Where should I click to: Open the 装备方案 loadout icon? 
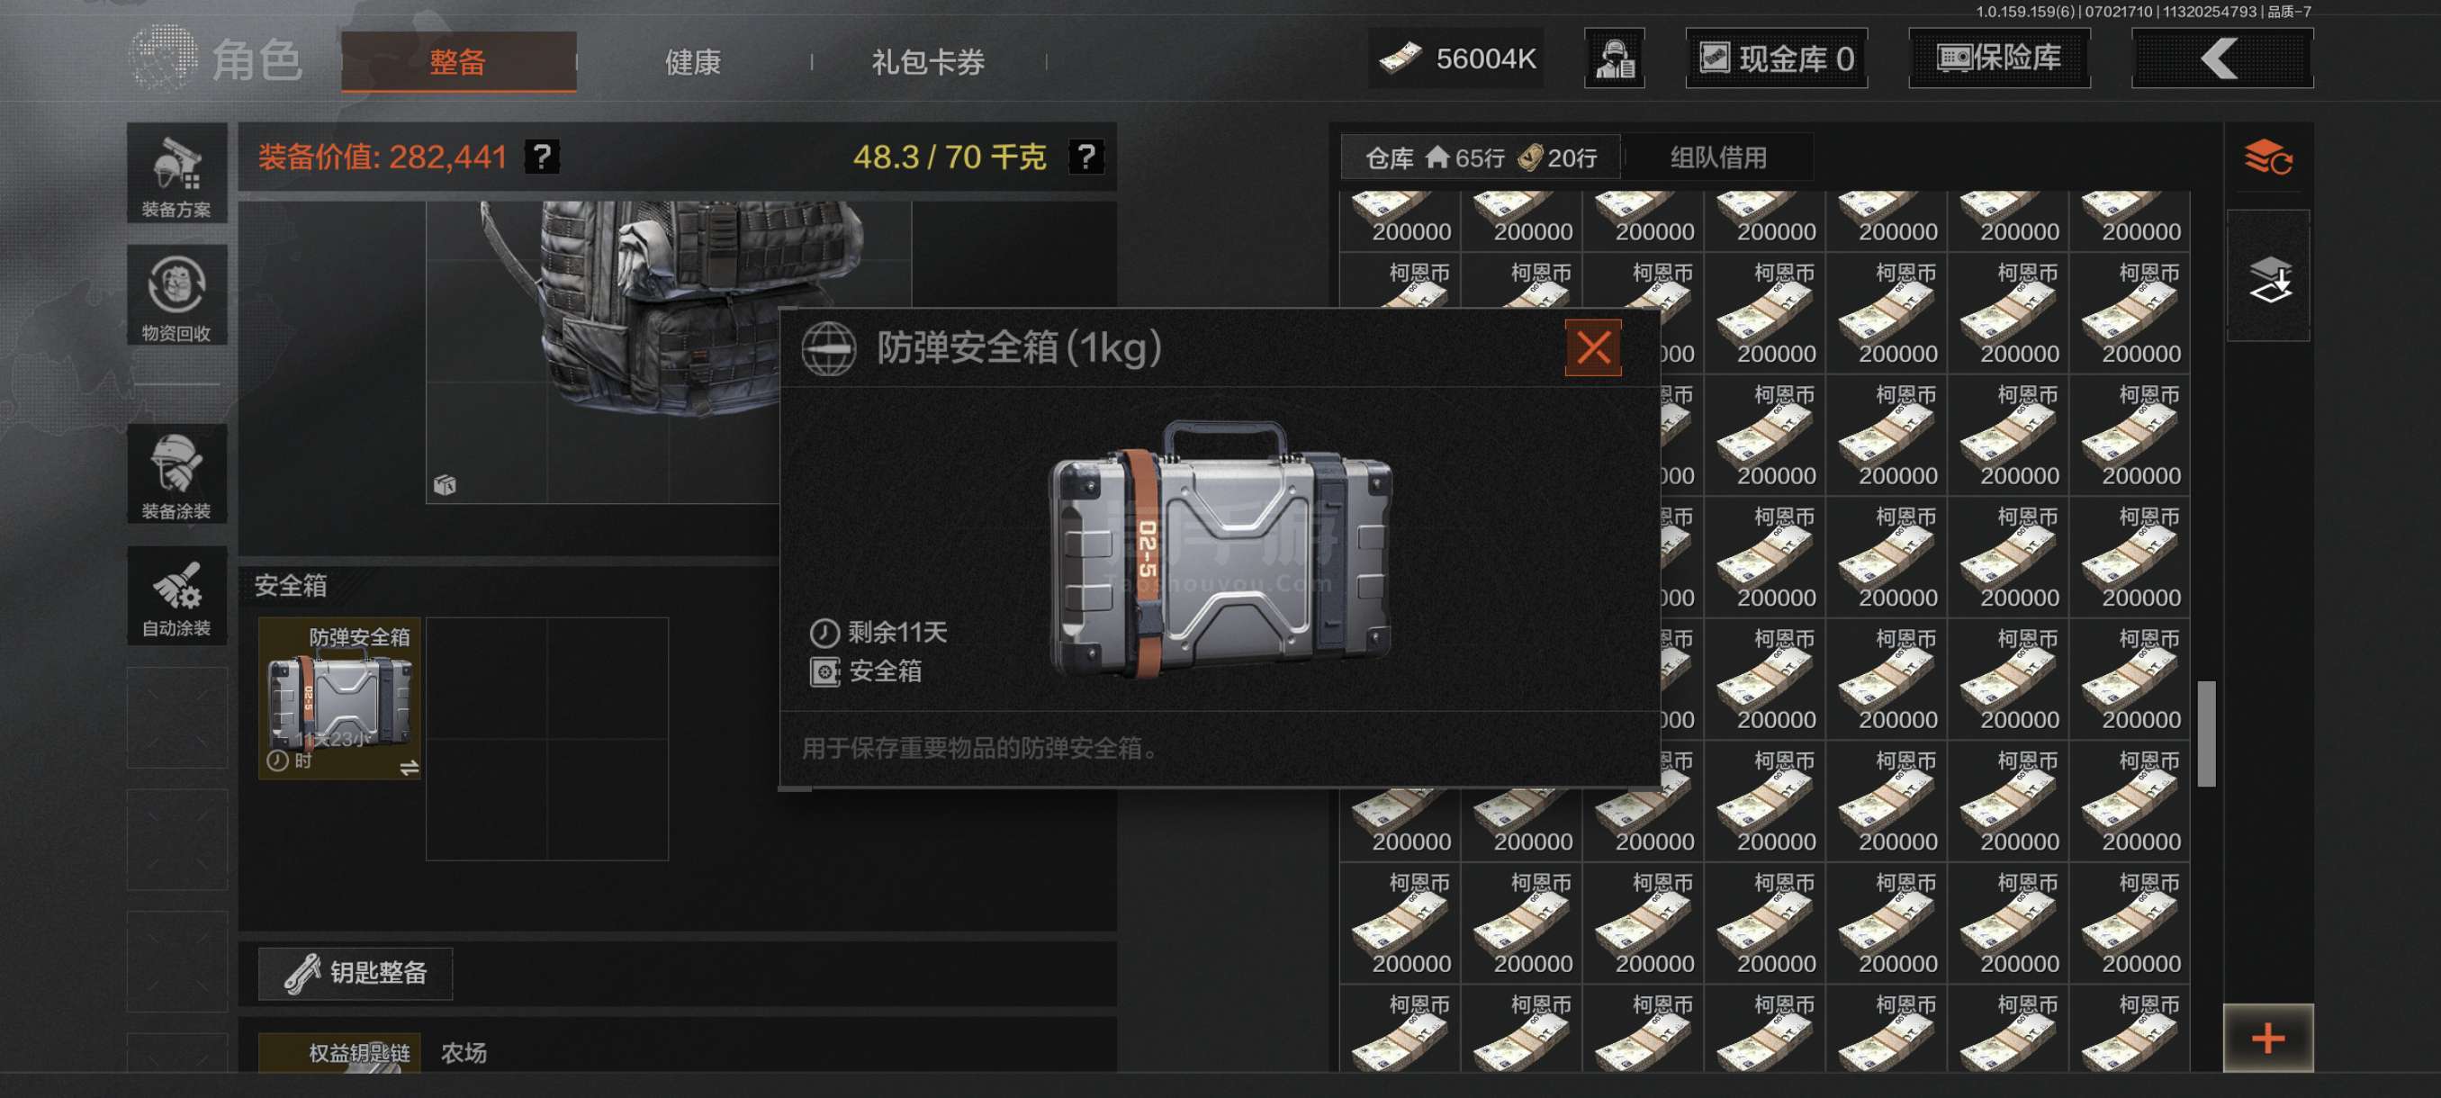pyautogui.click(x=176, y=174)
